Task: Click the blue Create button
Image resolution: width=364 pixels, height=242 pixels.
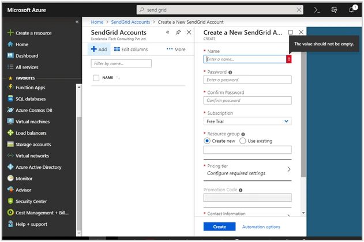Action: click(219, 226)
